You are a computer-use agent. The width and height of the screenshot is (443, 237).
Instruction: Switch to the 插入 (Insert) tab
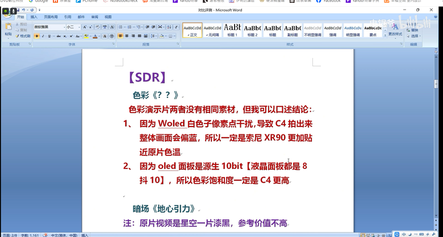pos(34,17)
